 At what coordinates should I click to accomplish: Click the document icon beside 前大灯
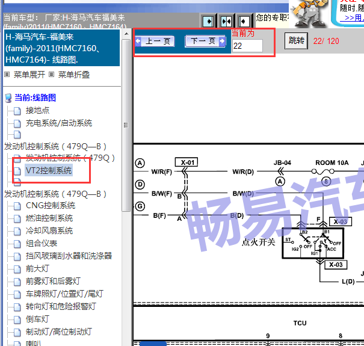17,269
